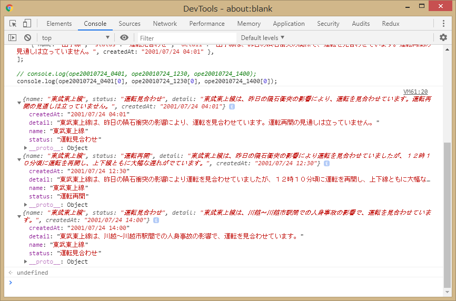Open the Redux tab
The height and width of the screenshot is (301, 456).
[390, 24]
